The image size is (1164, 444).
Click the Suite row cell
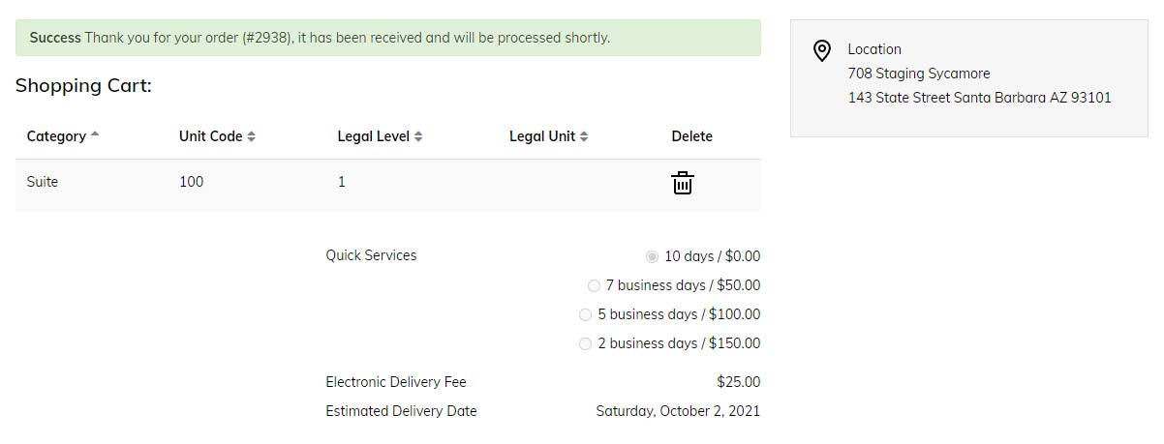point(43,182)
